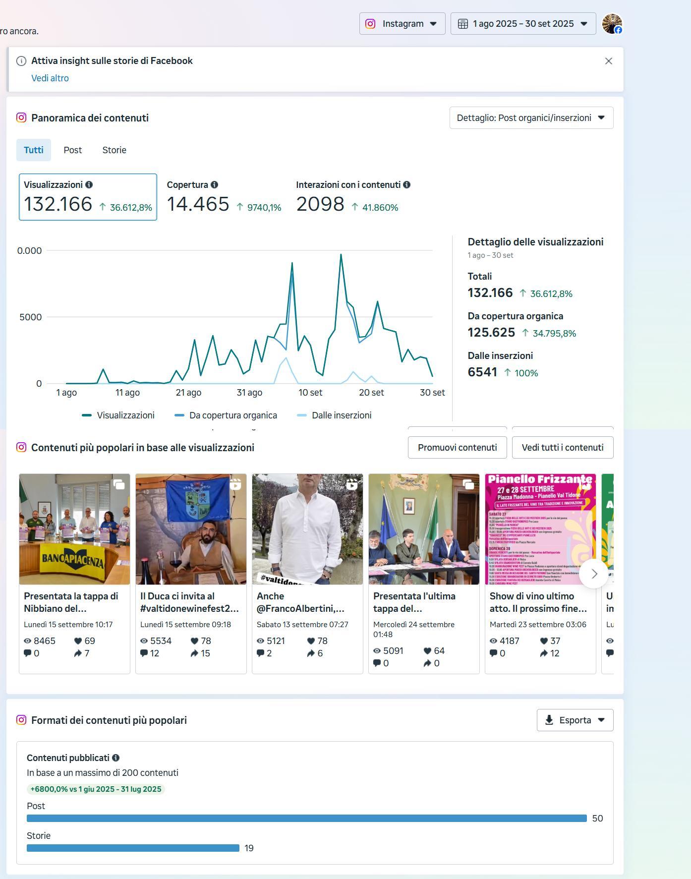Open the Esporta export dropdown
Viewport: 691px width, 879px height.
click(575, 720)
